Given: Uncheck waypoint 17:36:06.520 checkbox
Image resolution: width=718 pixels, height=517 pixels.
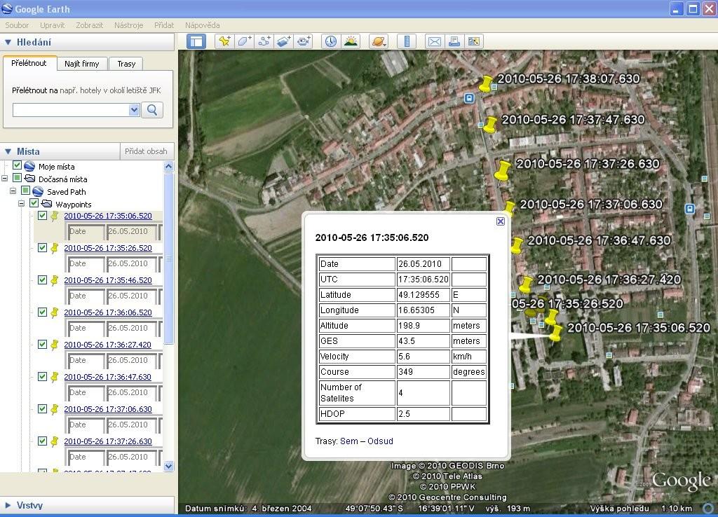Looking at the screenshot, I should coord(42,312).
